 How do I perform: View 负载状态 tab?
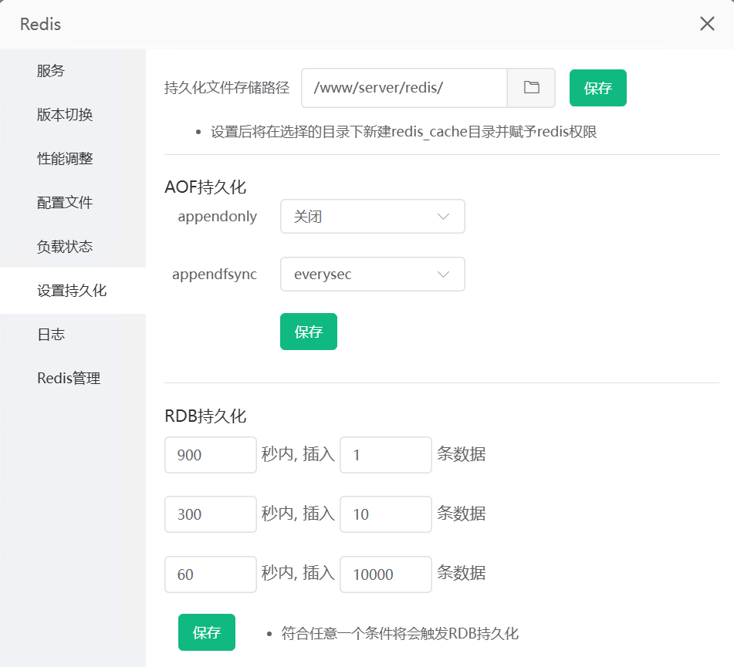(x=73, y=247)
